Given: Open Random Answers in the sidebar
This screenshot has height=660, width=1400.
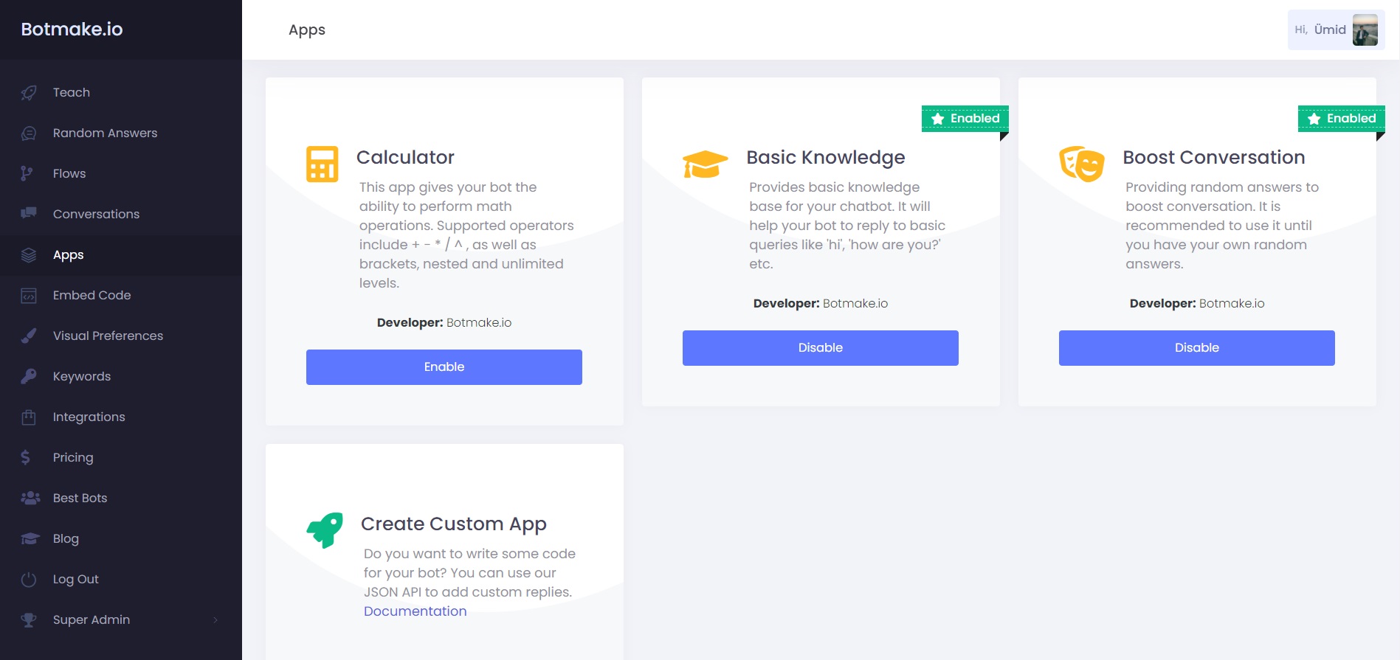Looking at the screenshot, I should 105,133.
